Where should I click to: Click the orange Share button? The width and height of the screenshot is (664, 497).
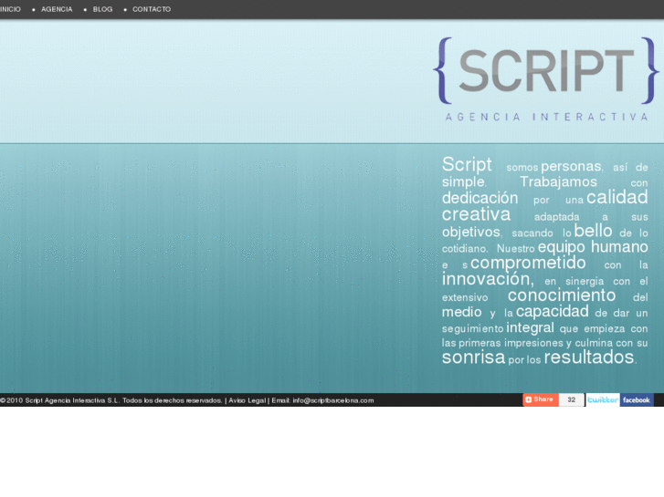541,399
